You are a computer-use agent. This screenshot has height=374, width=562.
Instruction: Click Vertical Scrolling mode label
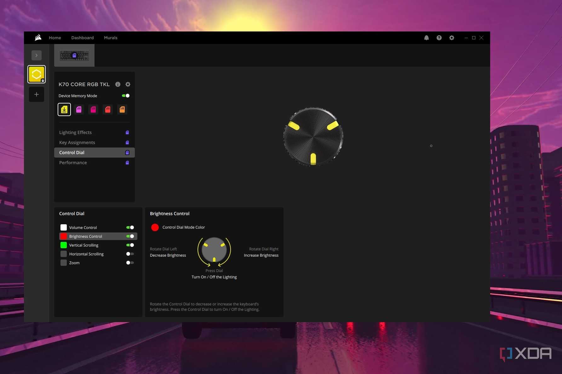point(84,245)
